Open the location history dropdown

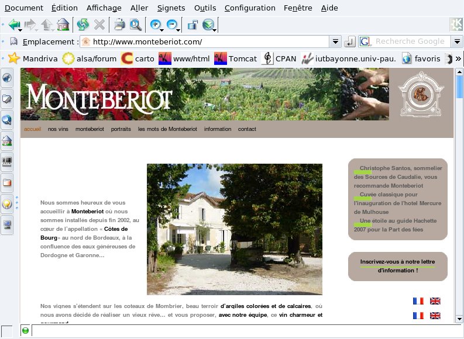point(335,41)
